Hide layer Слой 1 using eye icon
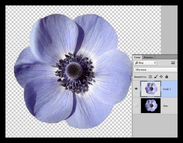The width and height of the screenshot is (183, 143). [x=136, y=89]
